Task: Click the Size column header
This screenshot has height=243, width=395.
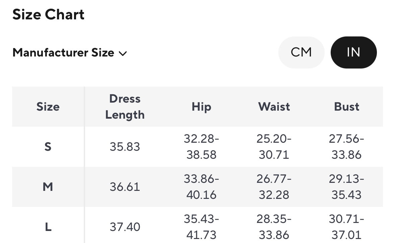Action: [x=48, y=107]
